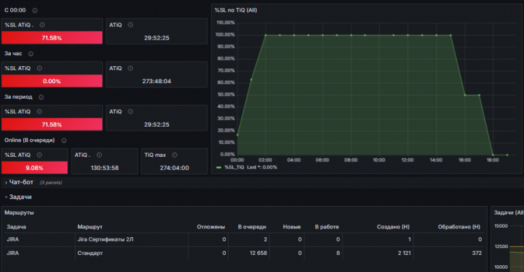The height and width of the screenshot is (272, 524).
Task: Open 'Маршруты' panel title menu
Action: point(19,213)
